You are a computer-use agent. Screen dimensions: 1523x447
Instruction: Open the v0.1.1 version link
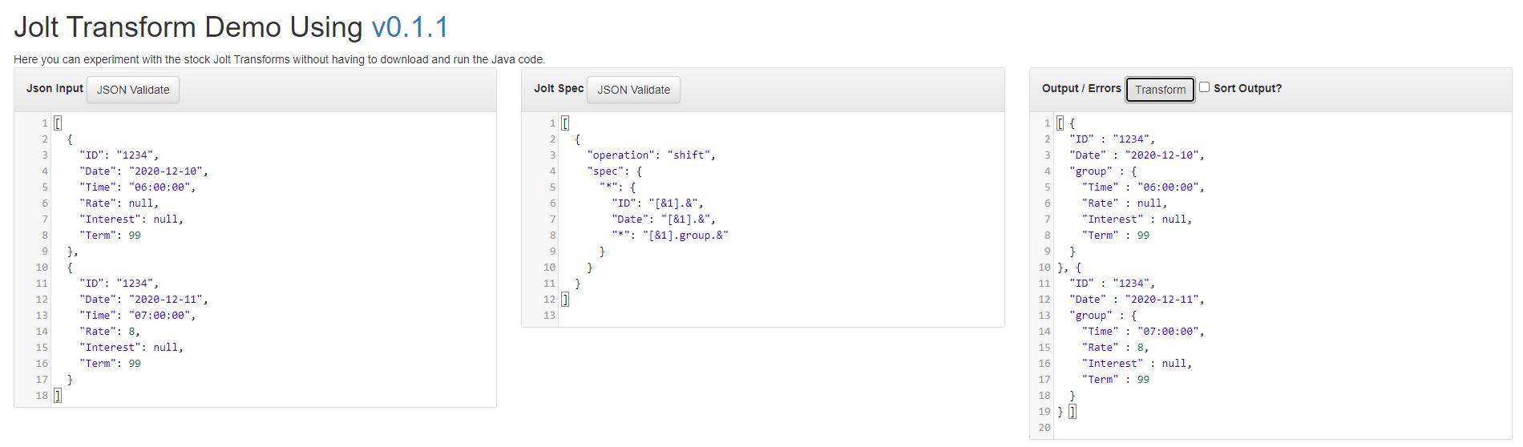point(410,27)
